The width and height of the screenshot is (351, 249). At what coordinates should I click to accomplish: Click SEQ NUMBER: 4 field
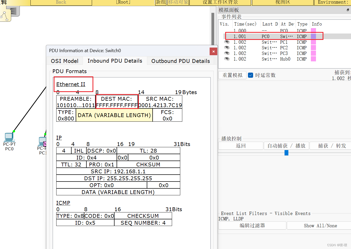[143, 223]
